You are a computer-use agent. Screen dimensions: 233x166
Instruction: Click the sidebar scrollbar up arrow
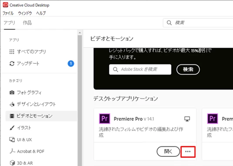[80, 33]
